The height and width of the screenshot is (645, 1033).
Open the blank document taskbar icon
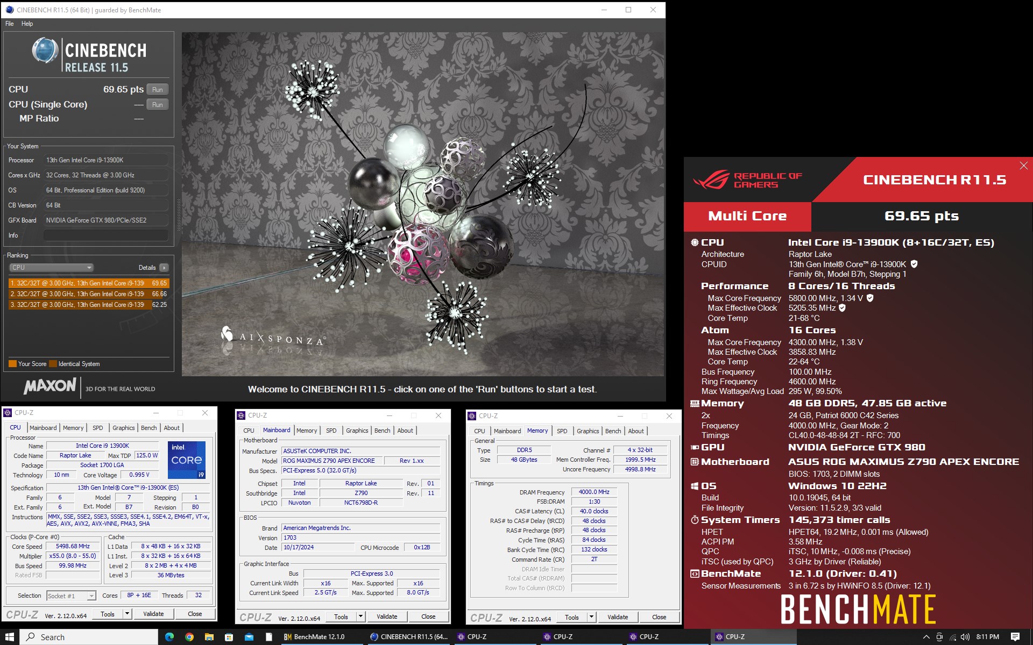(269, 637)
